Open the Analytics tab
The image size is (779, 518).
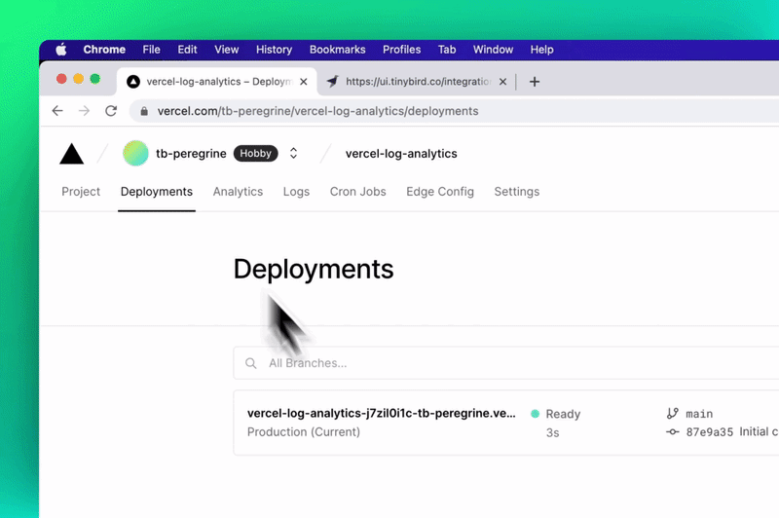tap(238, 192)
